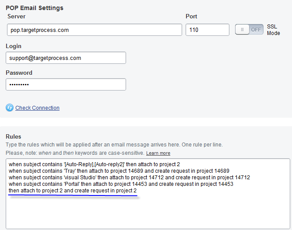
Task: Click the POP Email Settings heading
Action: coord(35,8)
